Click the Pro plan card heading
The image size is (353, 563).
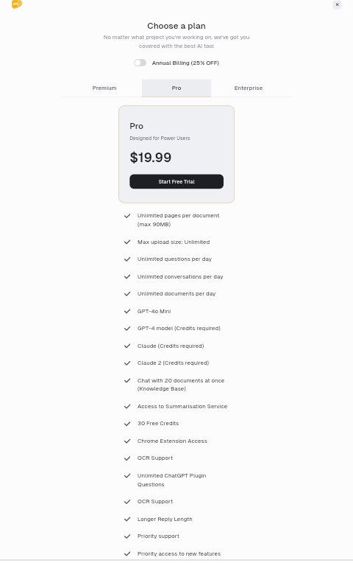[136, 126]
